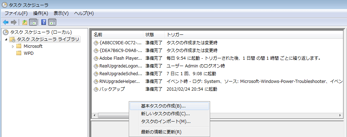Choose 基本タスクの作成(B)... from context menu
The height and width of the screenshot is (137, 347).
click(x=169, y=106)
